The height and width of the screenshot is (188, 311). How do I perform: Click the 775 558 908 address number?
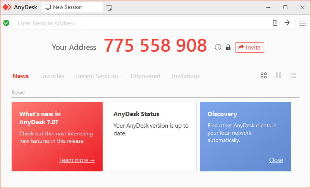coord(155,46)
